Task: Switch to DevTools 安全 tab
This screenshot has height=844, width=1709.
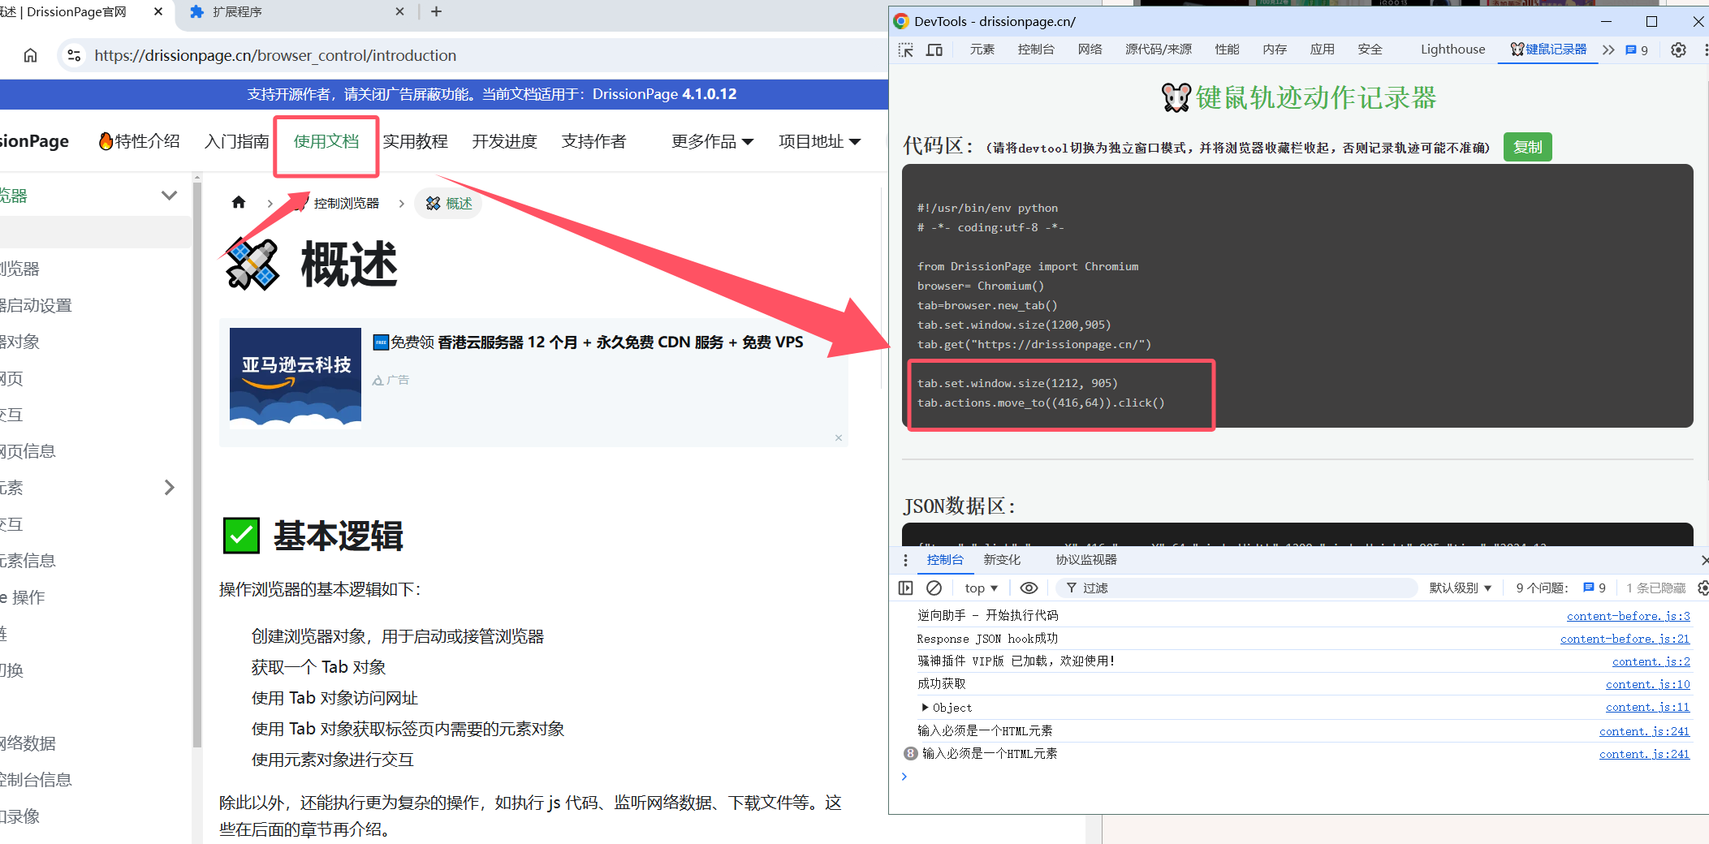Action: point(1370,50)
